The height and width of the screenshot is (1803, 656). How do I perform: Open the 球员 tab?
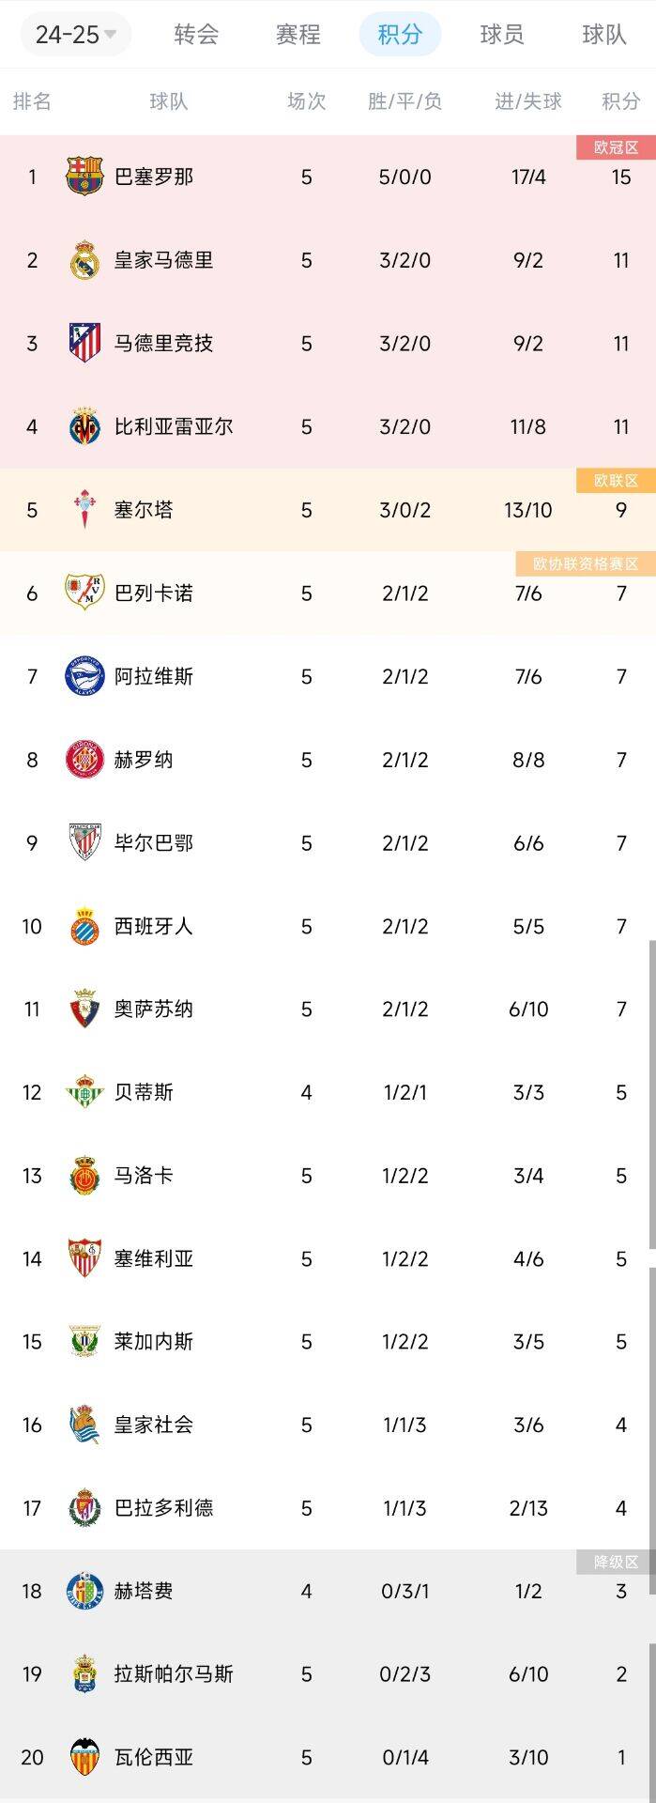point(502,35)
